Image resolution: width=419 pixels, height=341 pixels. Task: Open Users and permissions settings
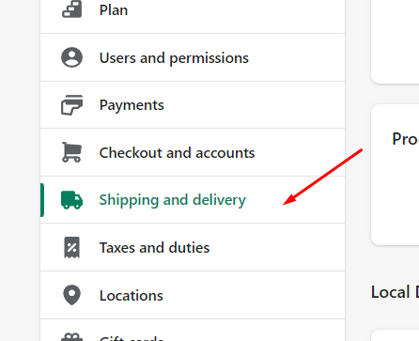[174, 58]
